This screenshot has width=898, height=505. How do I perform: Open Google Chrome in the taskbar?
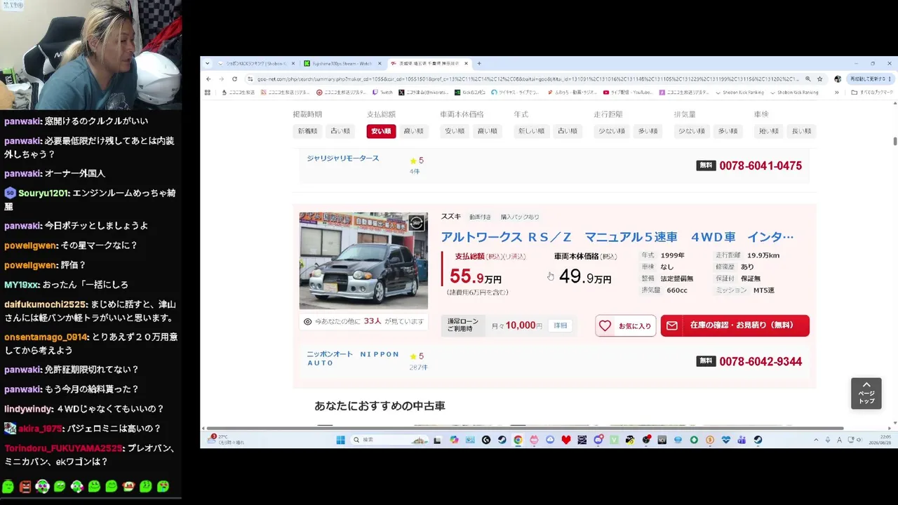(518, 440)
